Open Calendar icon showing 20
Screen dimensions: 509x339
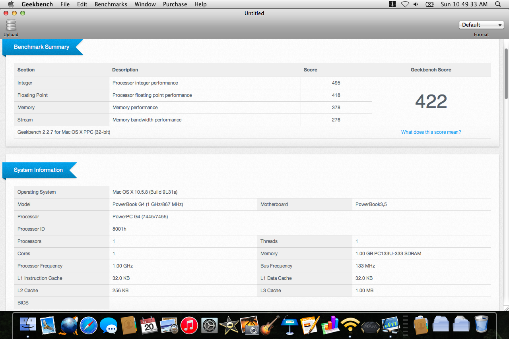[149, 326]
